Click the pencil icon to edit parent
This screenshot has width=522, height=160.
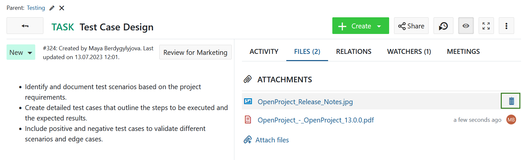(x=52, y=8)
